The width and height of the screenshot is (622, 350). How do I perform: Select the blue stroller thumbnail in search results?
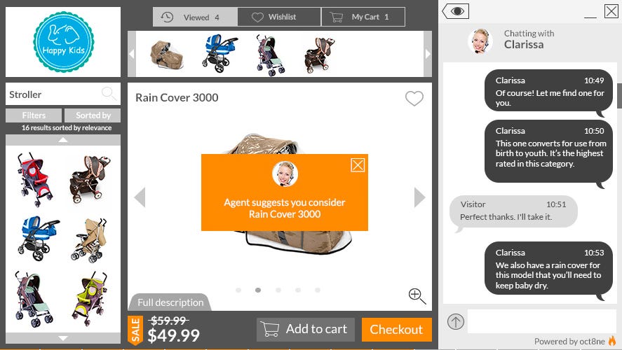tap(38, 238)
